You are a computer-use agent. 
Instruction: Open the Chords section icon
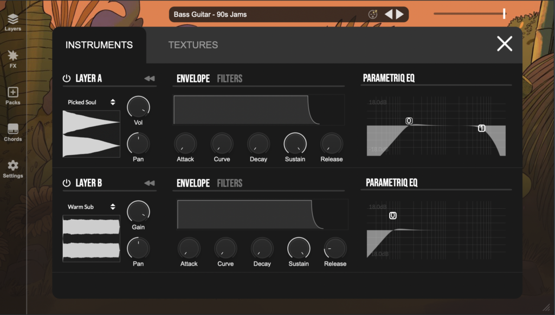(x=13, y=132)
